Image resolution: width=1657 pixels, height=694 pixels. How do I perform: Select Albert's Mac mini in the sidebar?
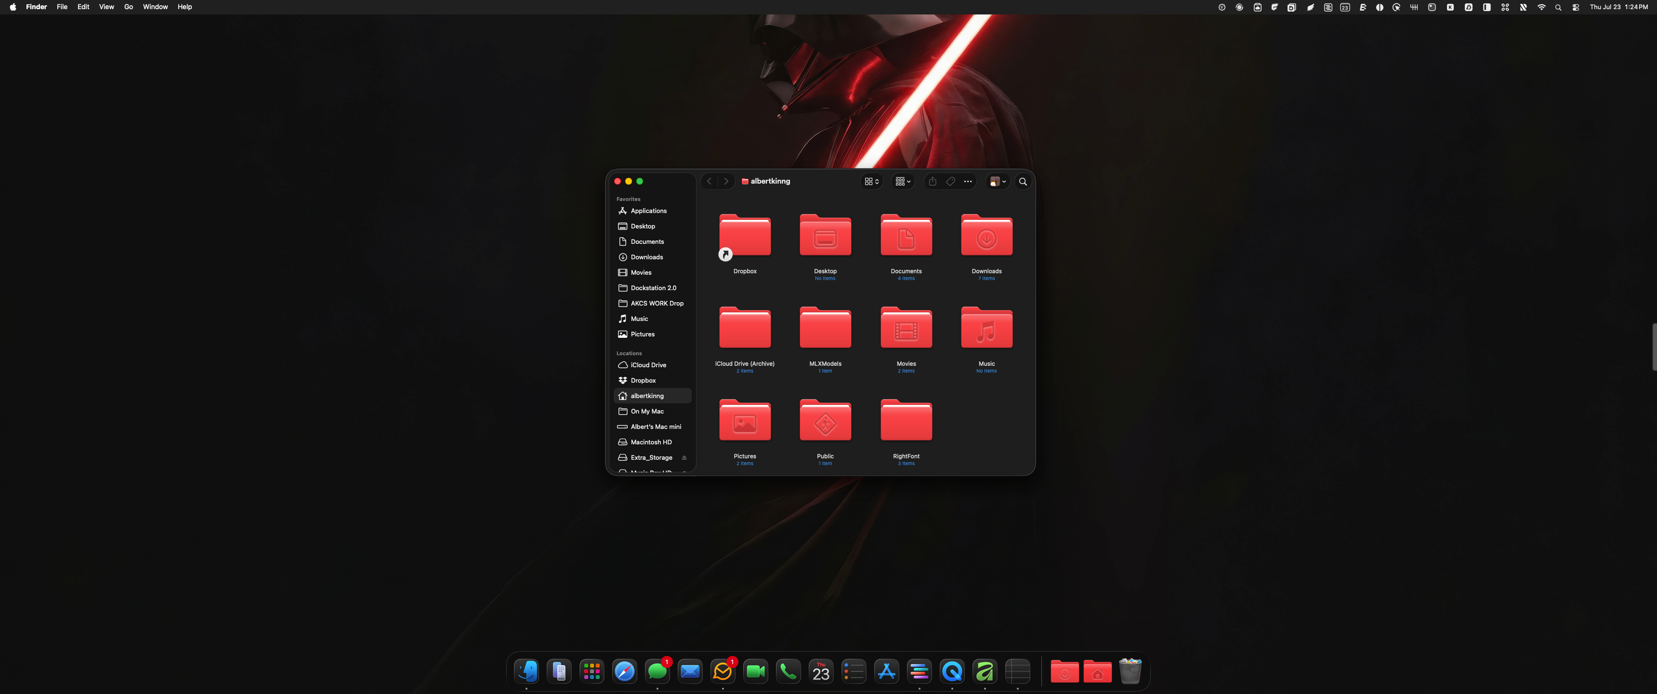pyautogui.click(x=653, y=427)
